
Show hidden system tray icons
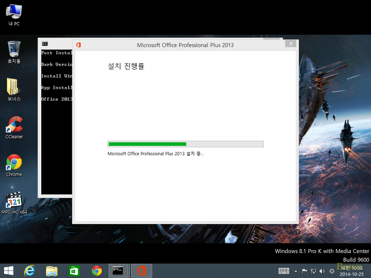point(296,271)
